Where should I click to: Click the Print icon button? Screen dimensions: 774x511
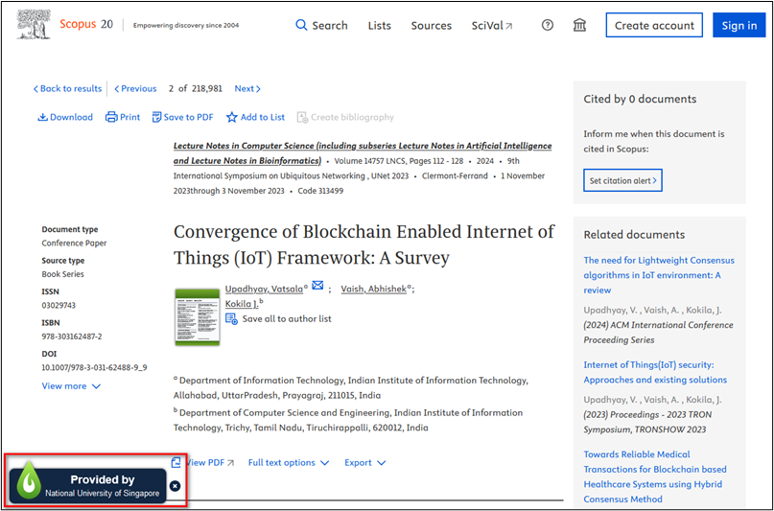click(122, 117)
